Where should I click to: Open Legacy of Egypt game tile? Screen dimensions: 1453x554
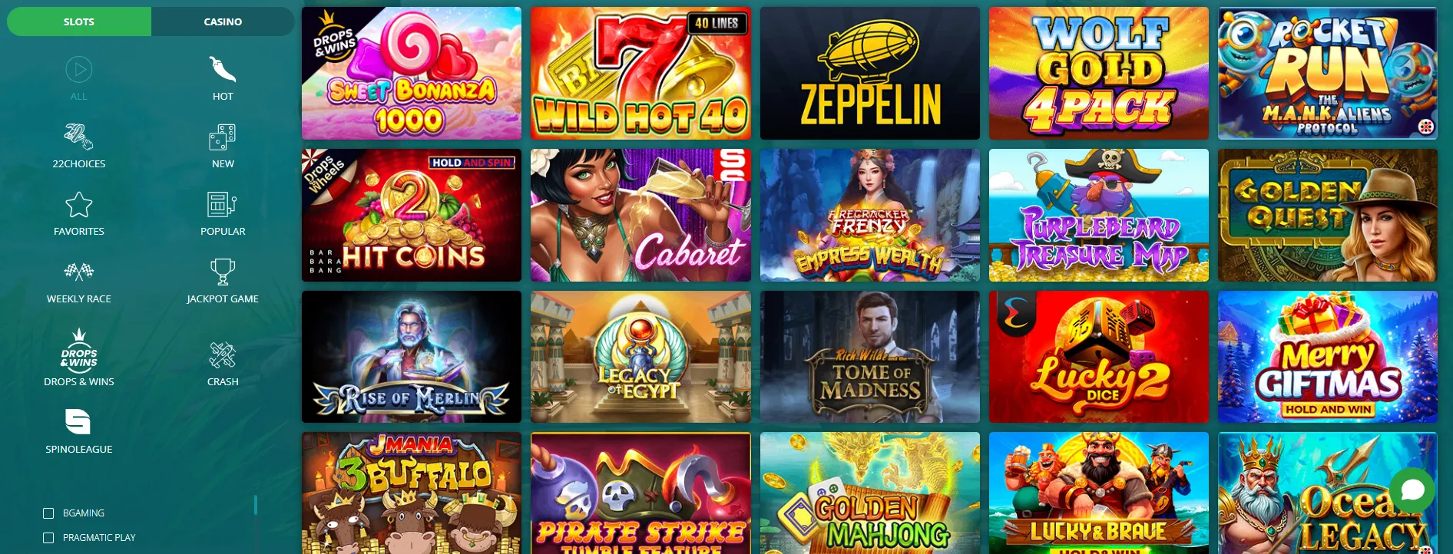point(640,357)
